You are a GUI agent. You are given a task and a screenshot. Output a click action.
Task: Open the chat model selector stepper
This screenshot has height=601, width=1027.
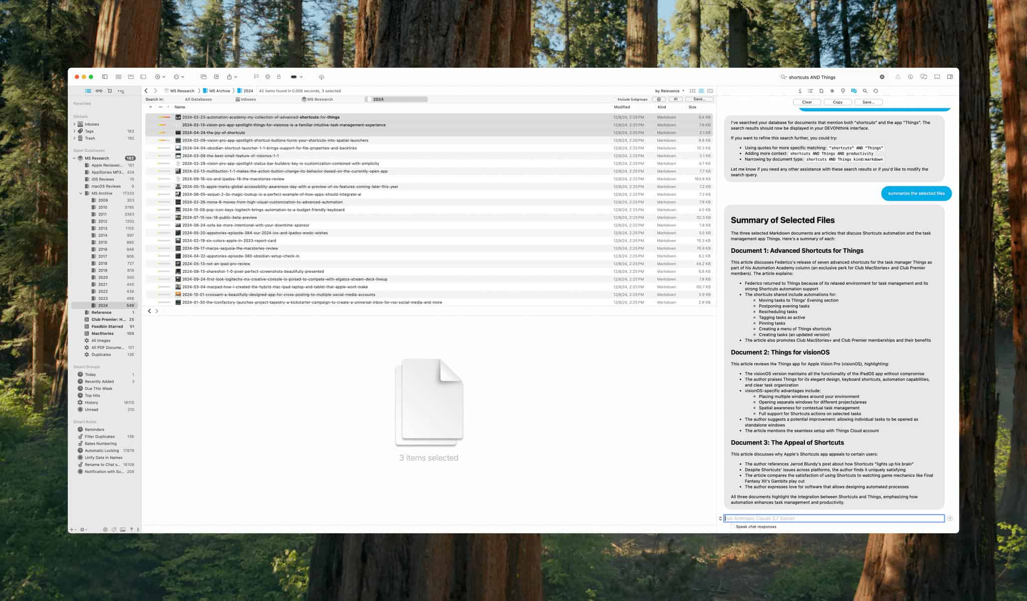[720, 518]
